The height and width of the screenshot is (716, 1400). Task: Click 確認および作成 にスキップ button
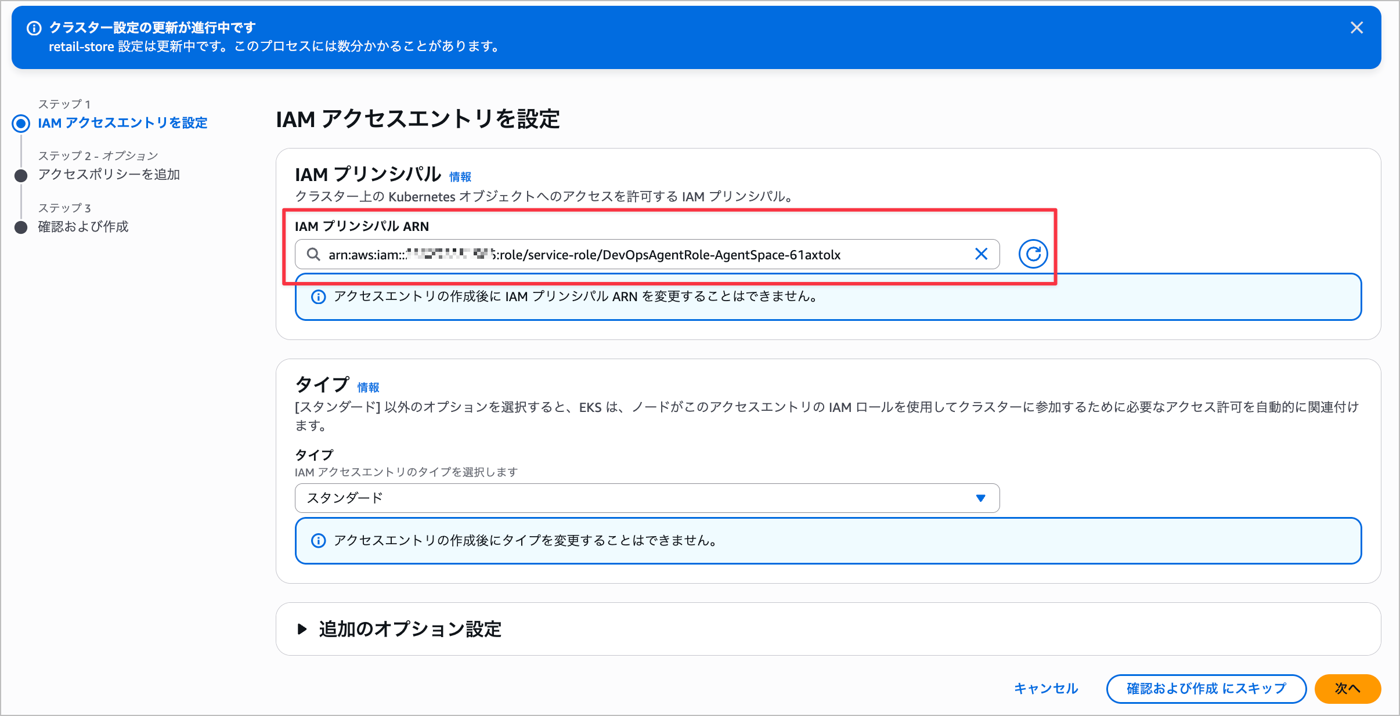coord(1206,689)
